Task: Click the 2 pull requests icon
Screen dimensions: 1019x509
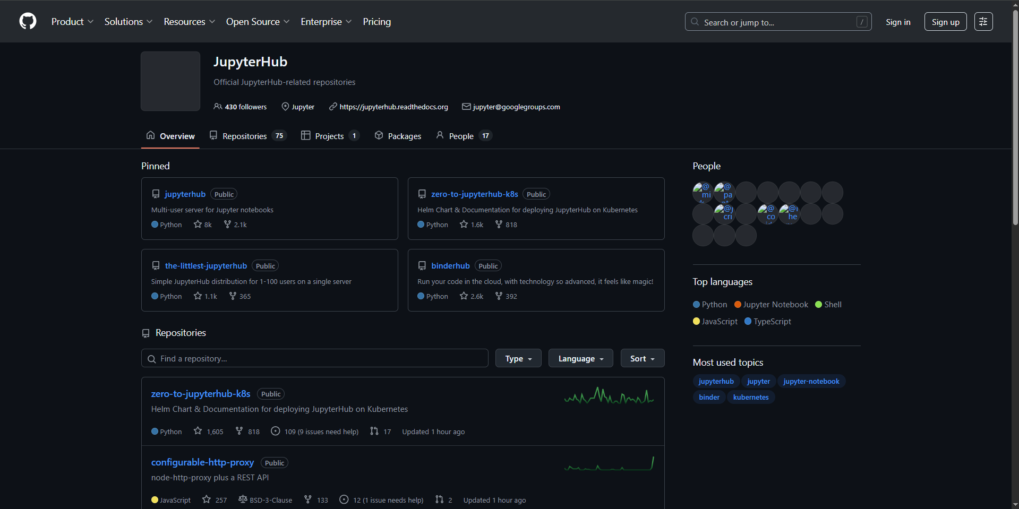Action: click(439, 499)
